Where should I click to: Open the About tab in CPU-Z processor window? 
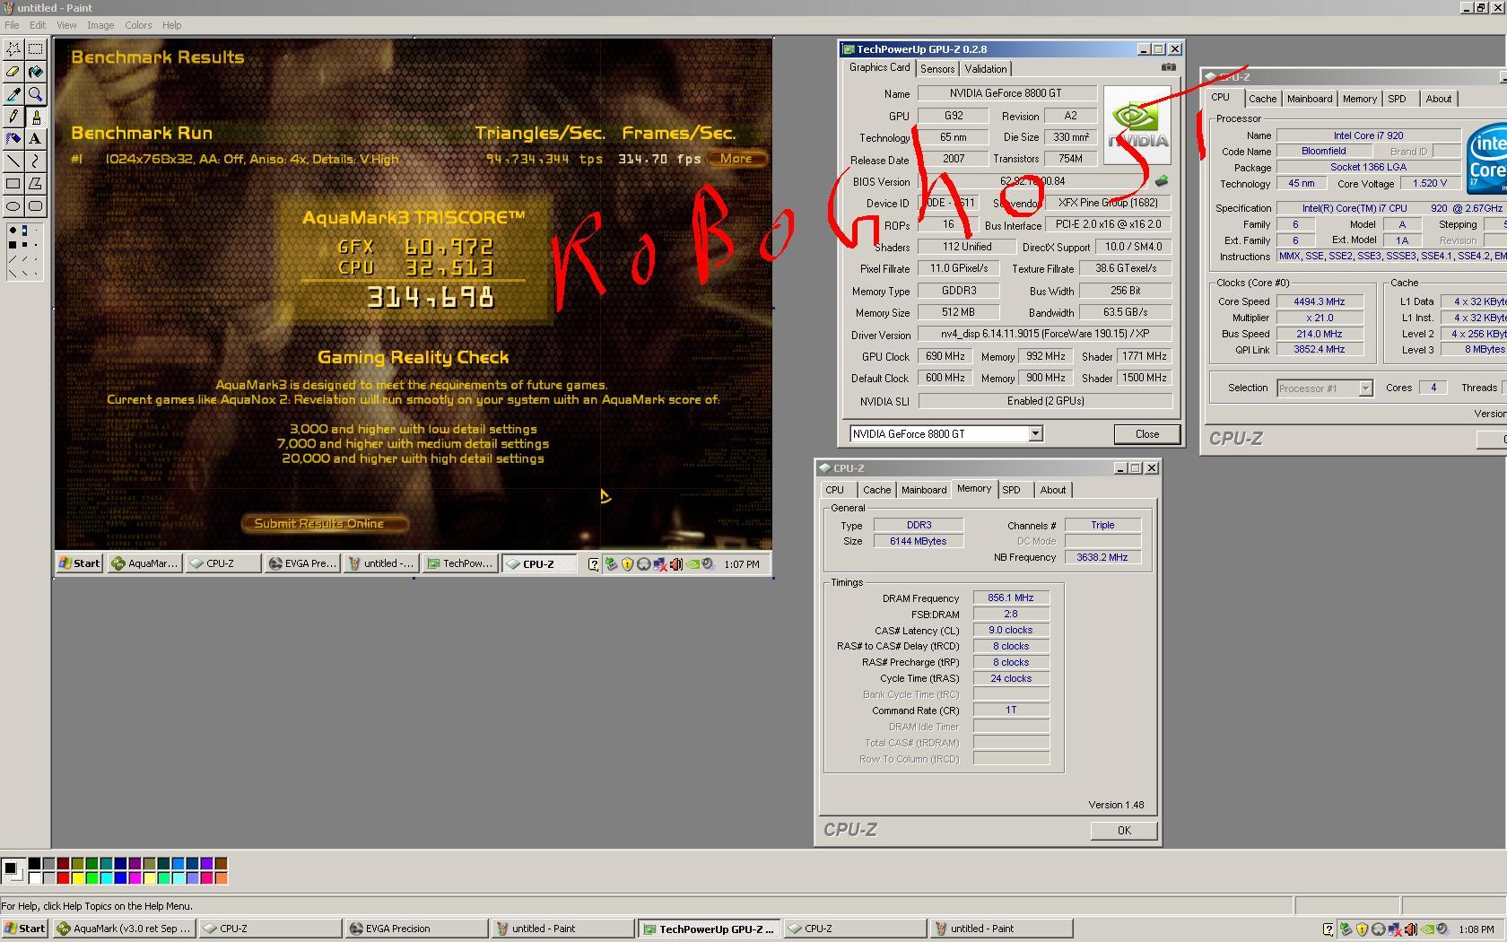pos(1439,99)
